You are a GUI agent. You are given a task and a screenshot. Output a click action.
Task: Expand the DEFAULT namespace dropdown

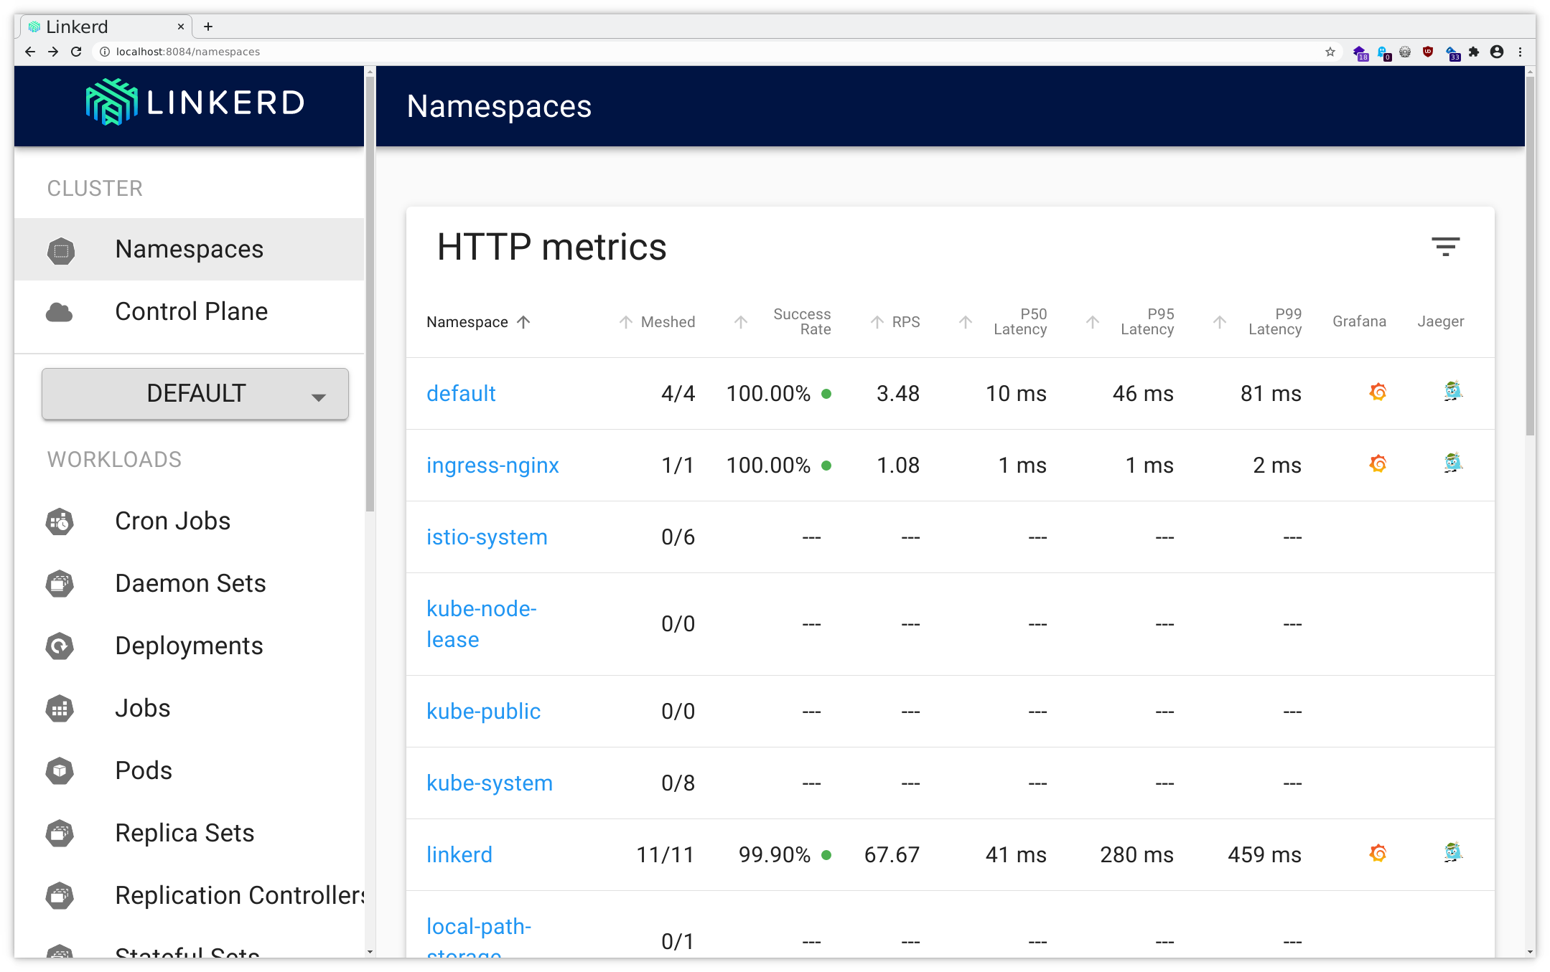[195, 394]
